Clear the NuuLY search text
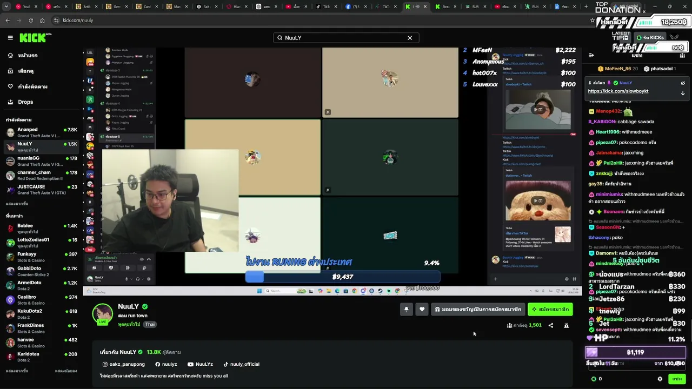 pyautogui.click(x=410, y=38)
